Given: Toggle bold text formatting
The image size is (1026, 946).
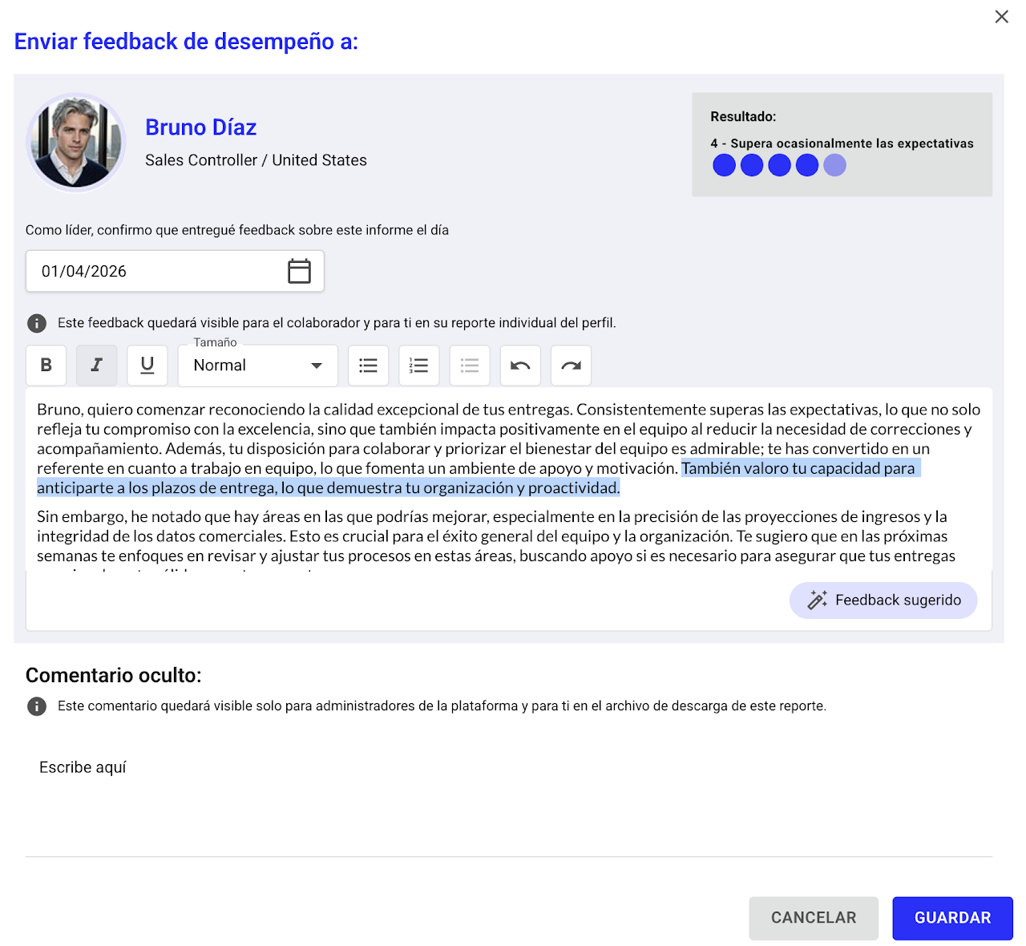Looking at the screenshot, I should click(x=46, y=366).
